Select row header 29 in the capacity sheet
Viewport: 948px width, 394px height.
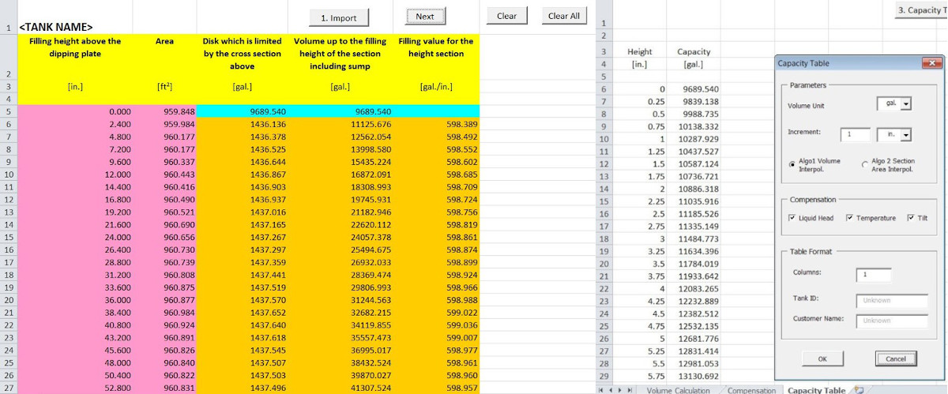(604, 377)
